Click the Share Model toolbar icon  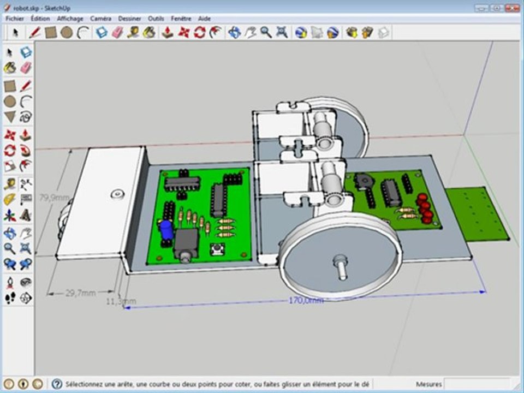[x=367, y=33]
